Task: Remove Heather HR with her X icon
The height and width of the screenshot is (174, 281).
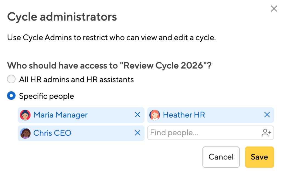Action: (267, 115)
